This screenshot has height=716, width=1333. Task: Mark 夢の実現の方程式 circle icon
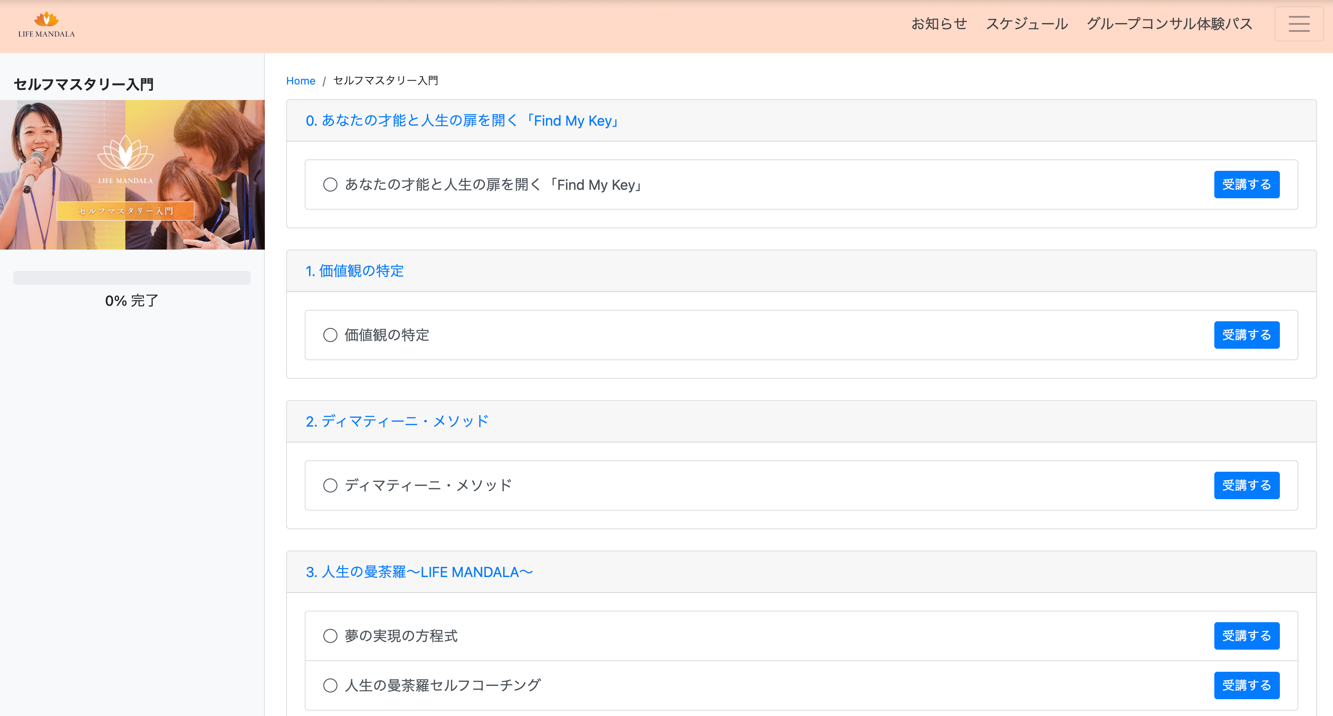tap(330, 636)
